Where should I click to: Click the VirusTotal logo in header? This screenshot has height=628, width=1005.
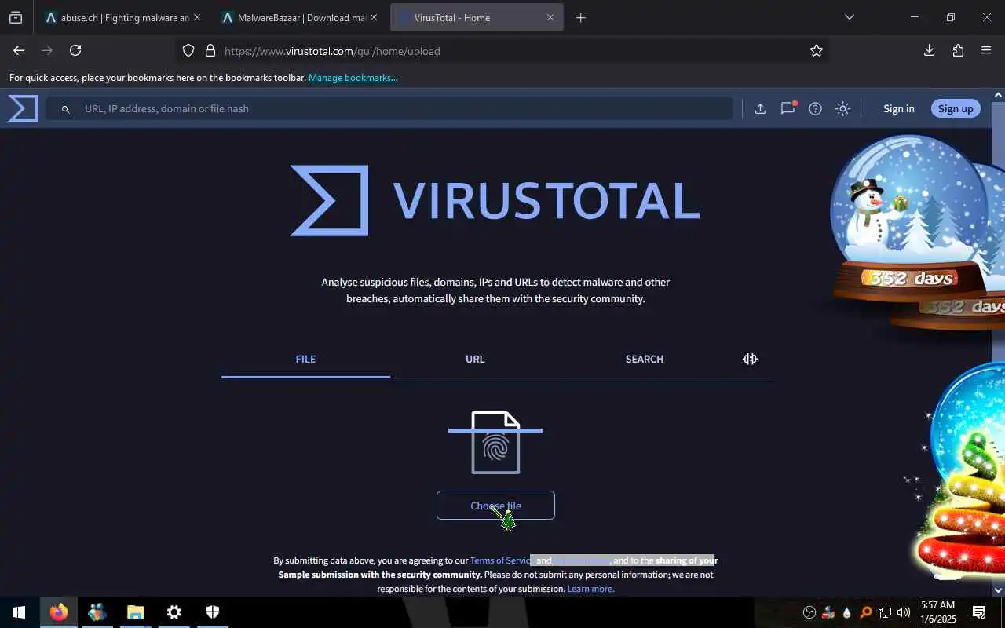[x=23, y=108]
